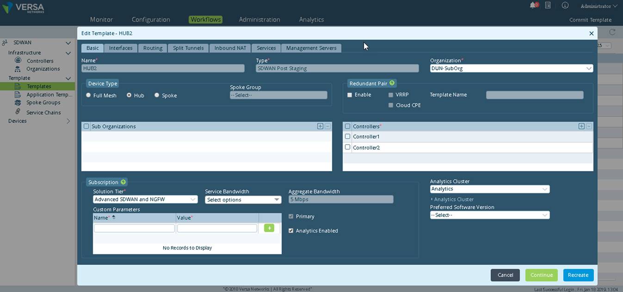The image size is (623, 292).
Task: Click the Cancel button
Action: click(505, 275)
